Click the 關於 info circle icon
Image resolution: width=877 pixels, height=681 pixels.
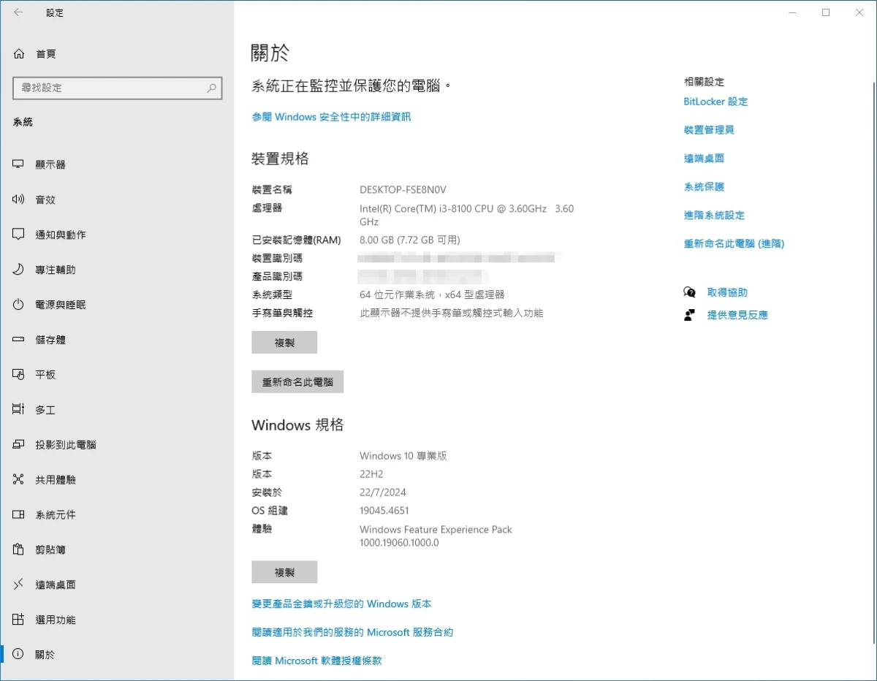pos(19,655)
